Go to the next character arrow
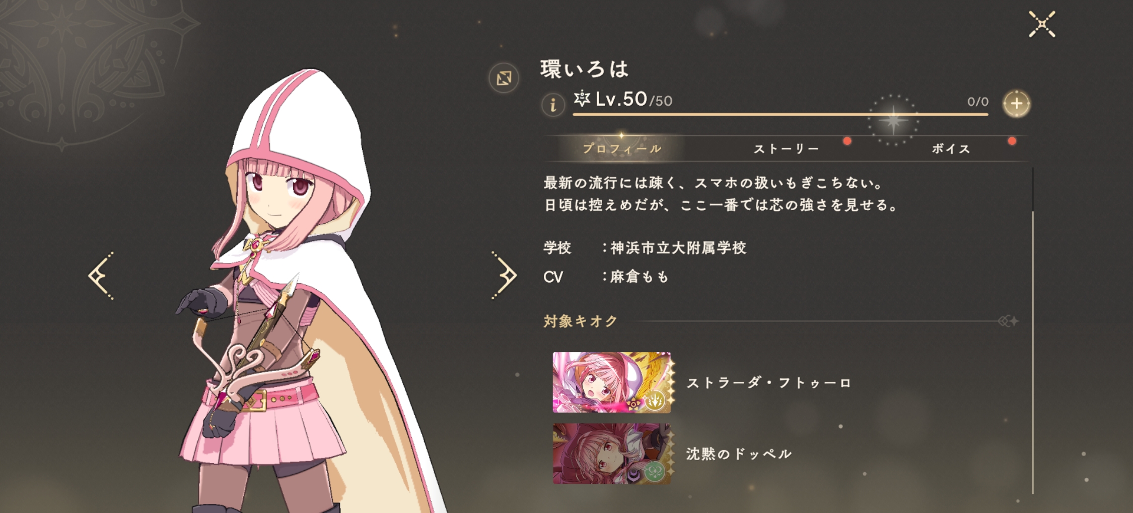The image size is (1133, 513). [504, 276]
